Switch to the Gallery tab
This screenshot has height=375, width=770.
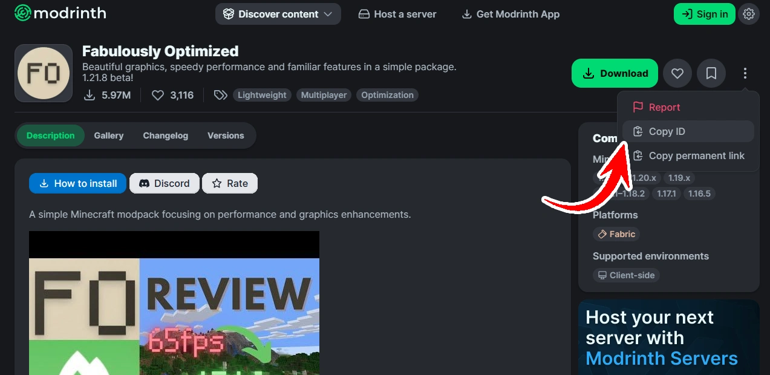(x=109, y=135)
